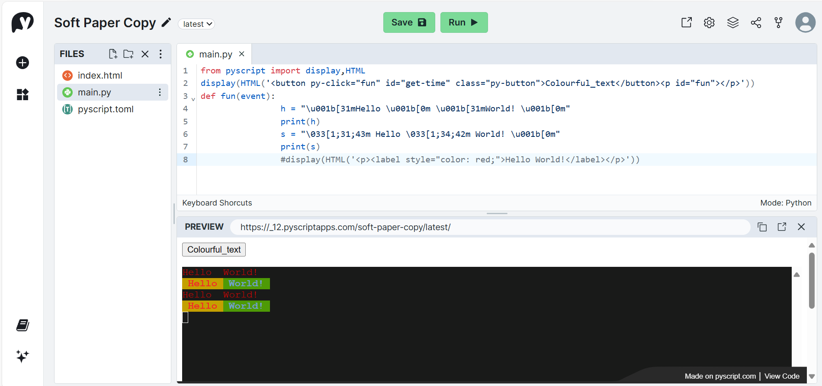
Task: Open FILES panel three-dot options menu
Action: point(161,54)
